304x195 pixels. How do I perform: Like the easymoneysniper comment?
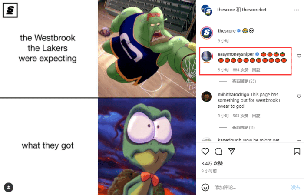coord(299,56)
